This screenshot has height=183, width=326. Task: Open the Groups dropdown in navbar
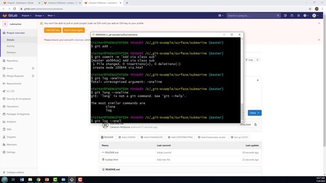(x=39, y=16)
